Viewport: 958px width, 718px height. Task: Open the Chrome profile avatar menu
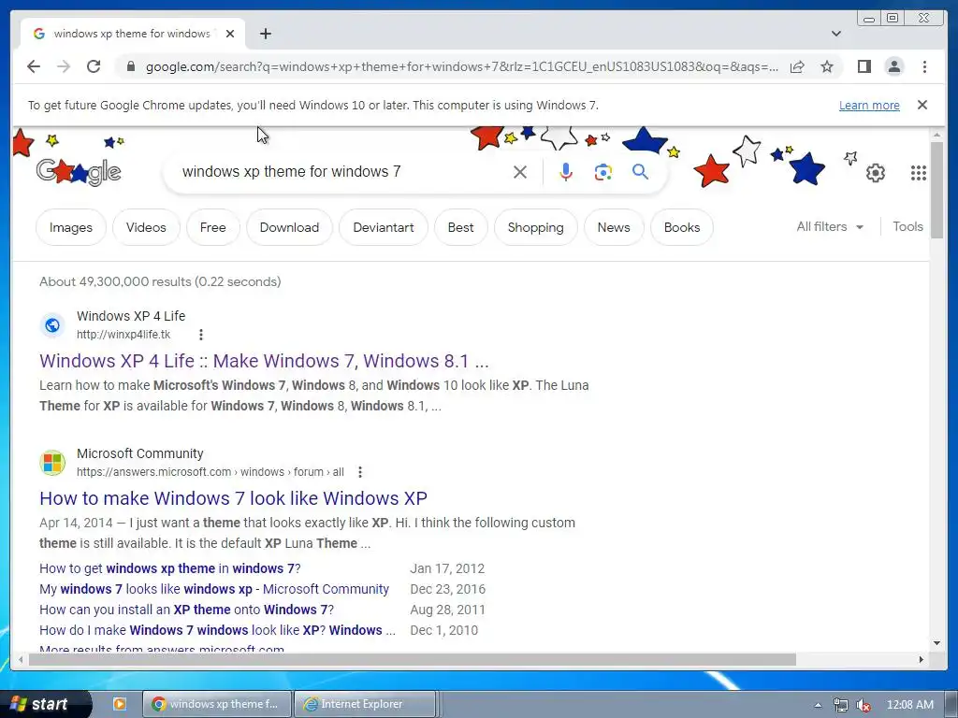(893, 66)
